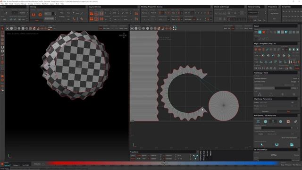
Task: Toggle Edit in the 3D viewport toolbar
Action: [x=101, y=28]
